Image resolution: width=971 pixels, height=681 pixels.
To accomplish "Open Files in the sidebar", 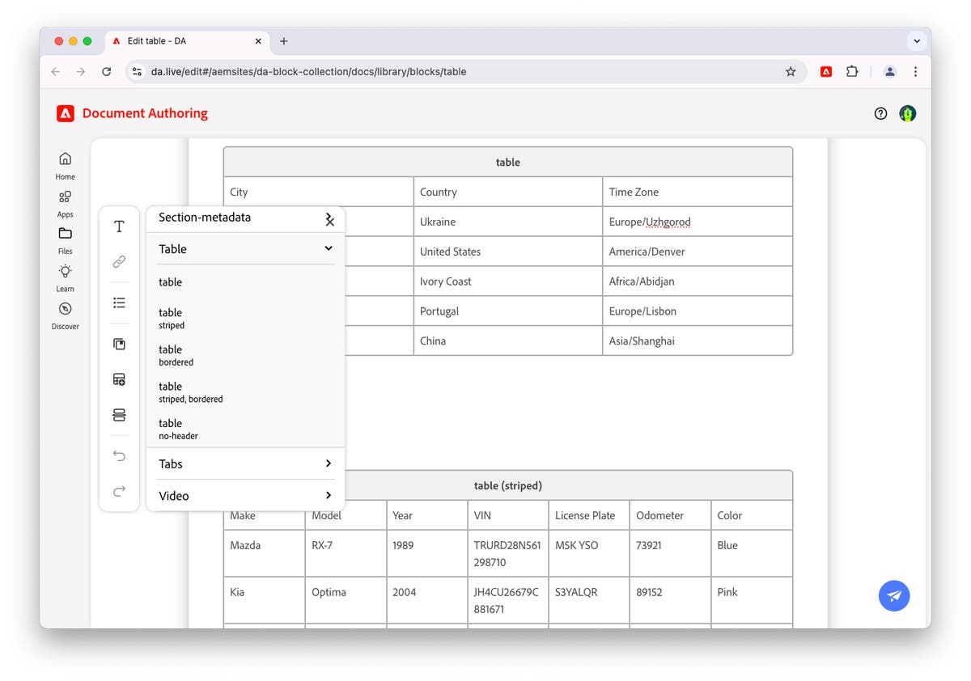I will tap(66, 240).
